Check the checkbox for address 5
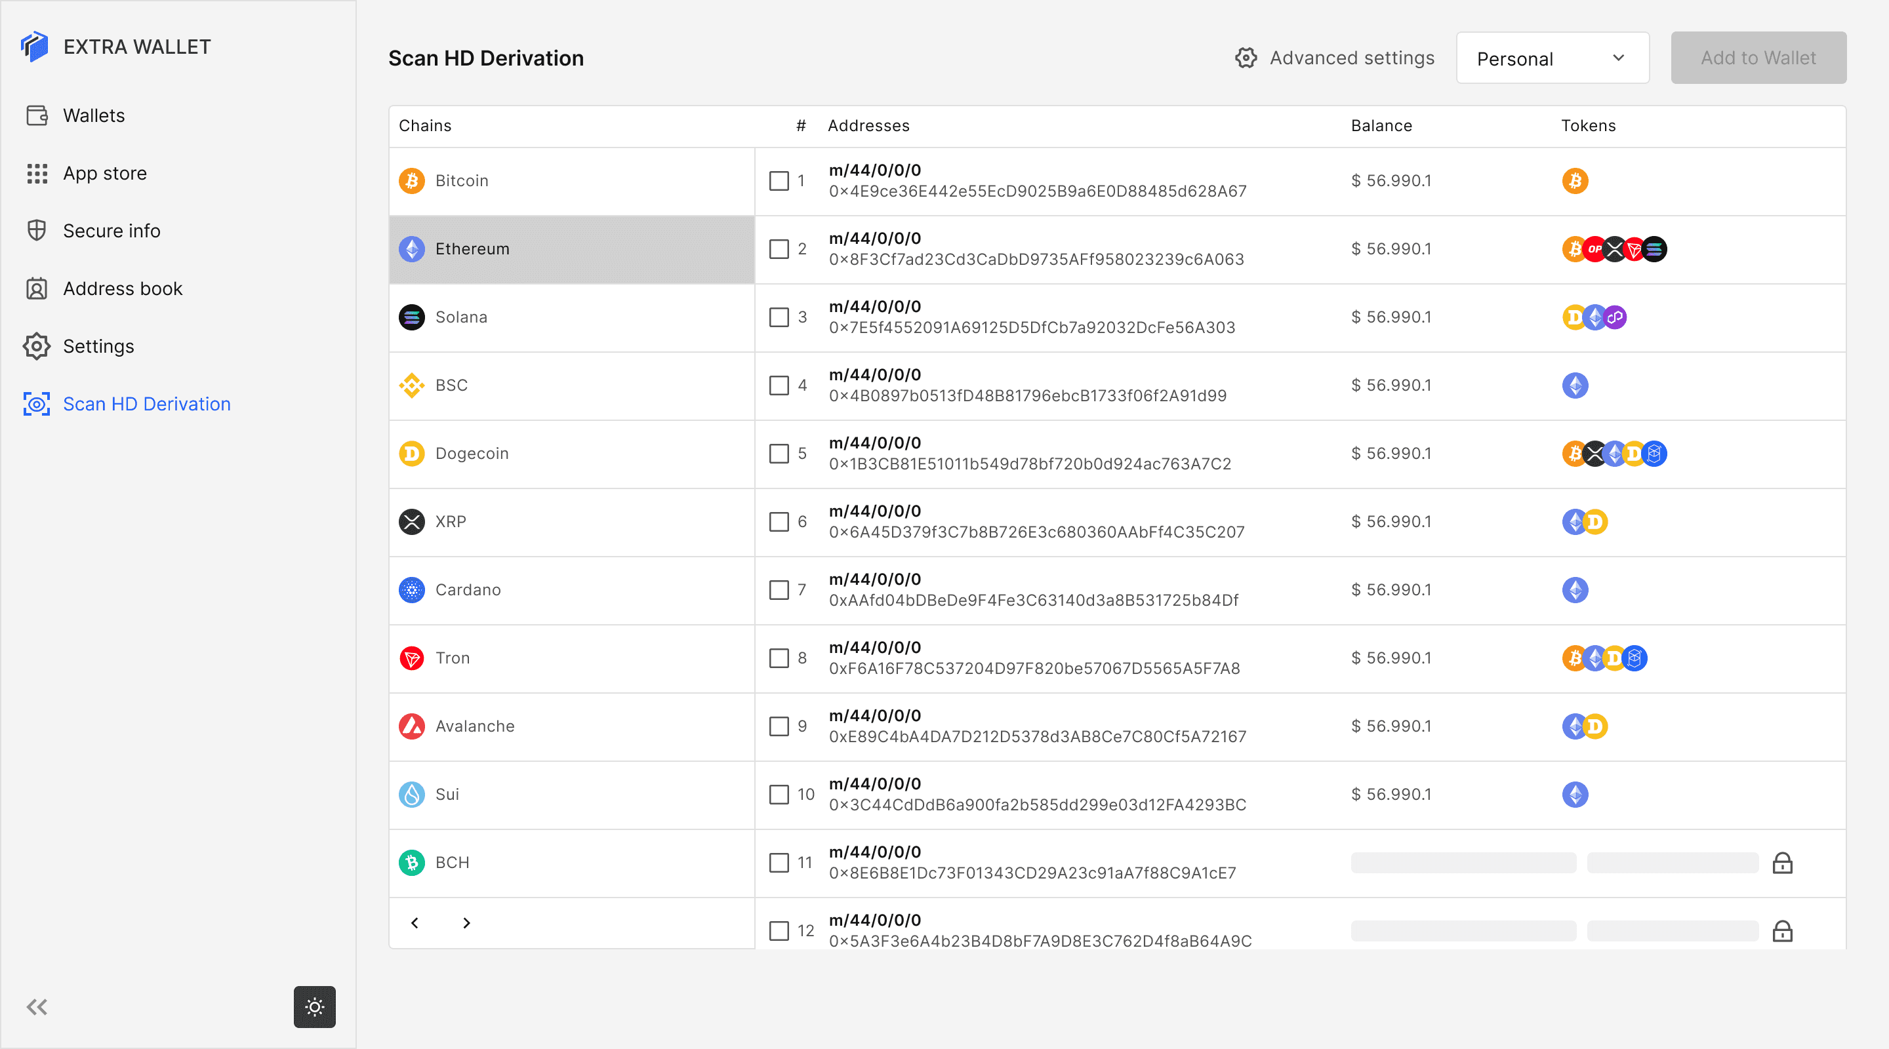 [779, 454]
